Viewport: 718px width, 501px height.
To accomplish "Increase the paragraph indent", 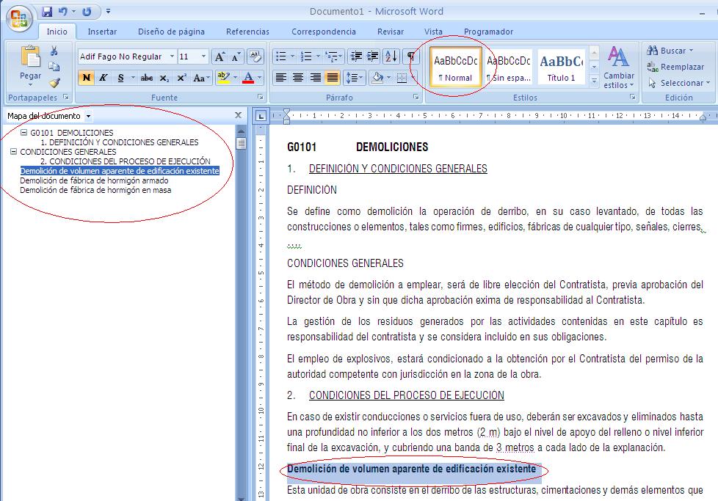I will 373,56.
